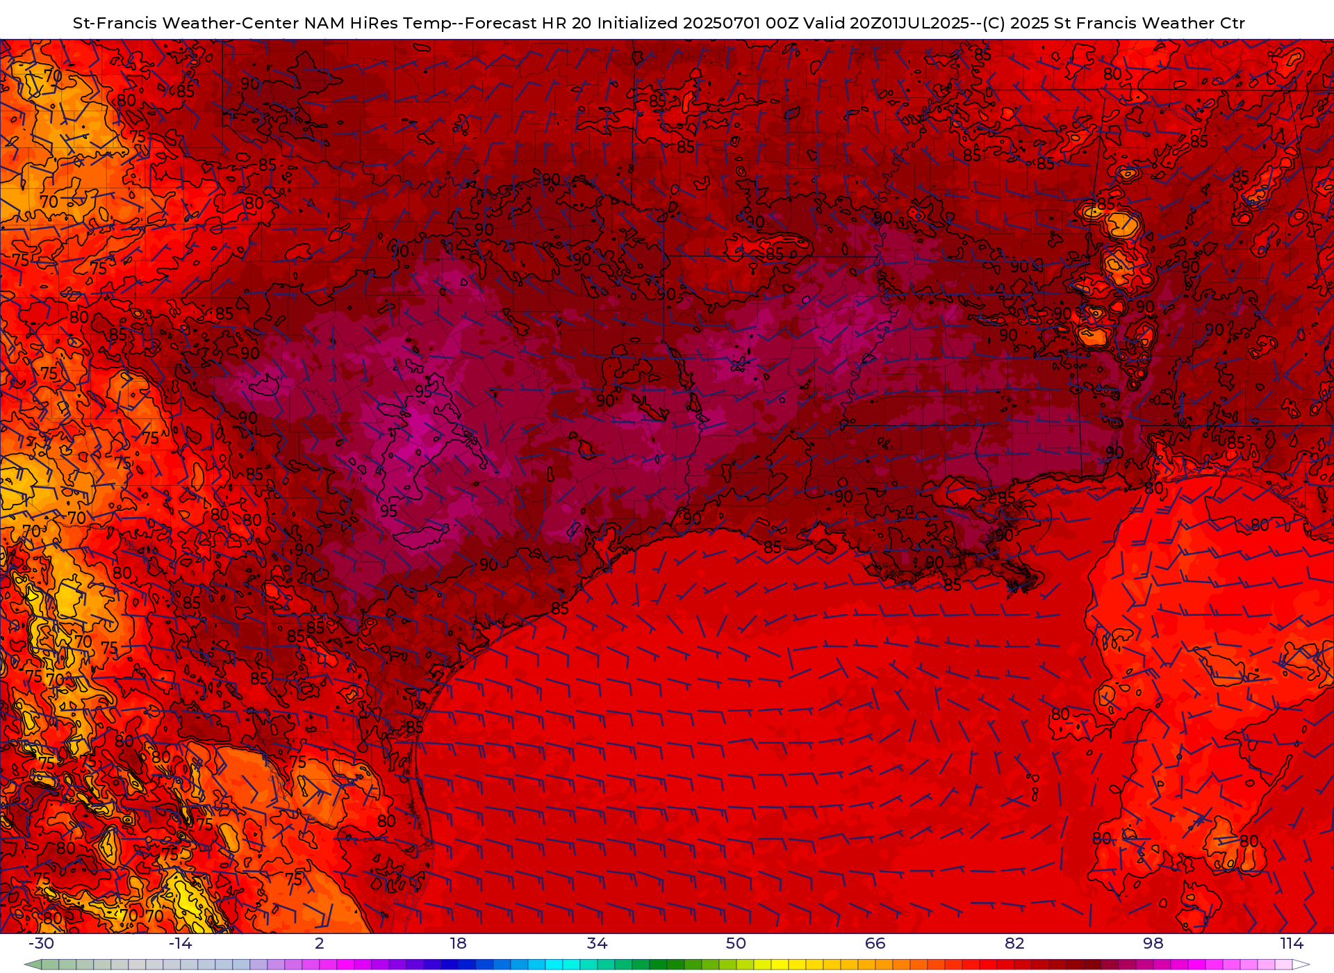Pick the bright yellow swatch in the color bar
Screen dimensions: 1334x973
click(780, 964)
